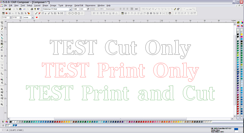244x133 pixels.
Task: Click the green brush icon in second toolbar
Action: (36, 13)
